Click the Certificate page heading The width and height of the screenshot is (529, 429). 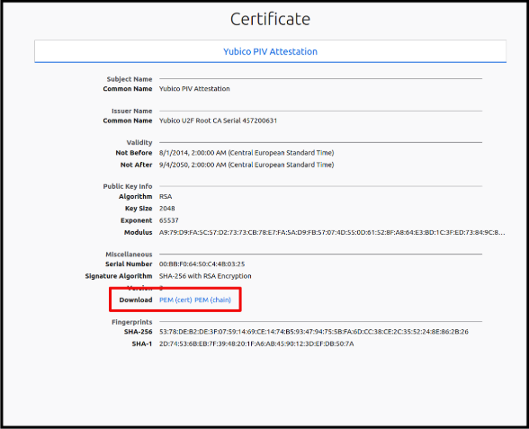(x=270, y=19)
